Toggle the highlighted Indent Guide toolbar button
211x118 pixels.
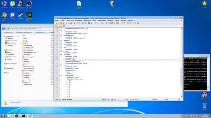click(112, 23)
